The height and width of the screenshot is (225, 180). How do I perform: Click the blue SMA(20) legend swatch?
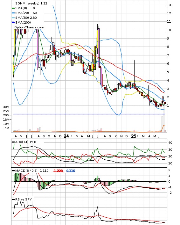(x=13, y=13)
